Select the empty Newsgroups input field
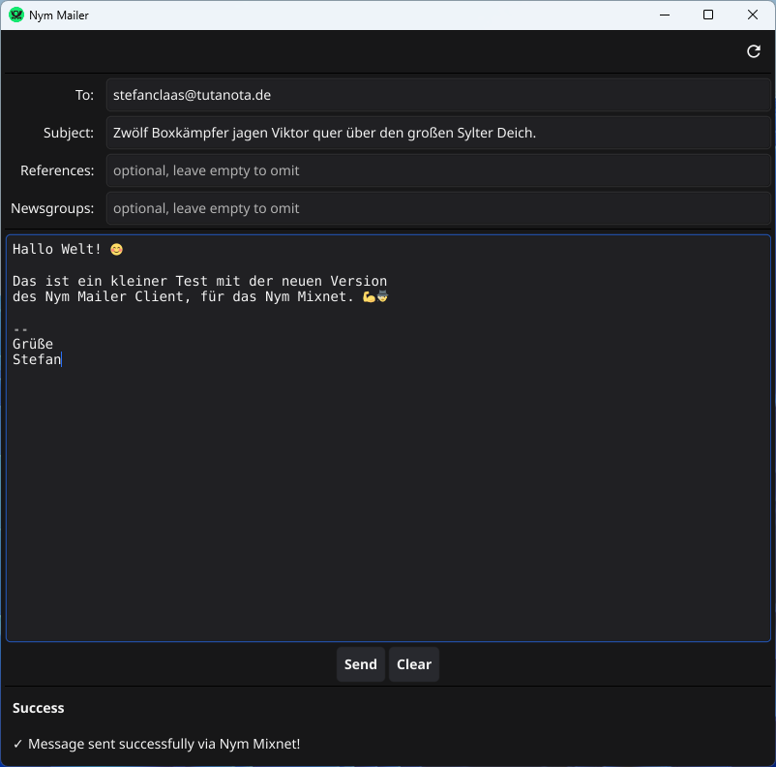This screenshot has width=776, height=767. [437, 208]
